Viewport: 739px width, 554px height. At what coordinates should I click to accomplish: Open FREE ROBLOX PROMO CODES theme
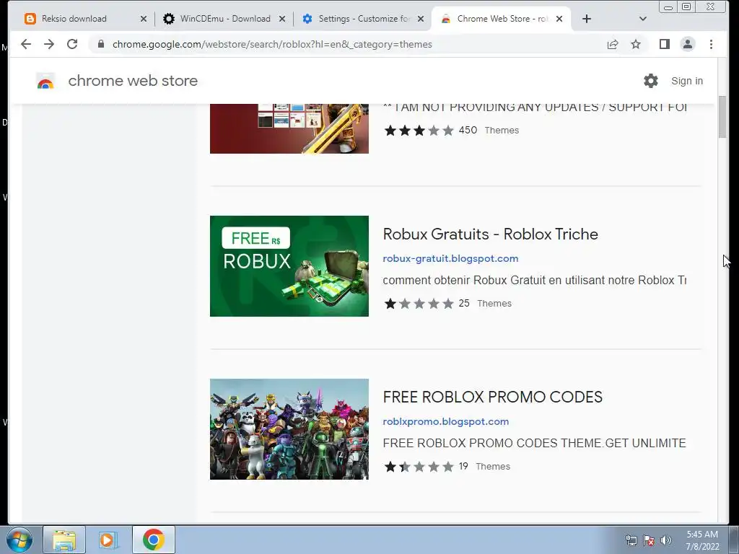492,397
